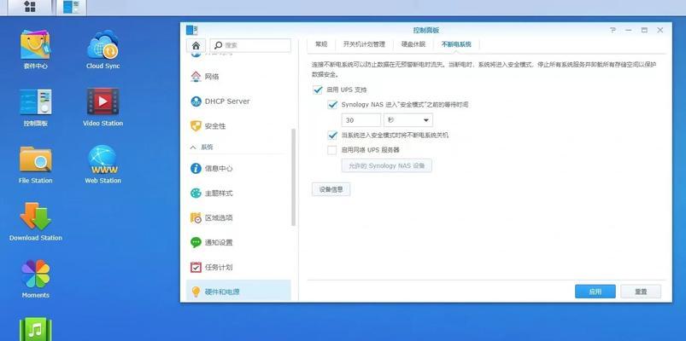This screenshot has width=686, height=341.
Task: Open the green music app desktop icon
Action: click(35, 330)
